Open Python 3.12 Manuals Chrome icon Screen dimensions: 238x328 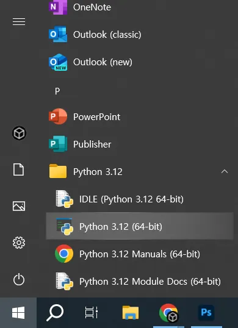pos(64,254)
